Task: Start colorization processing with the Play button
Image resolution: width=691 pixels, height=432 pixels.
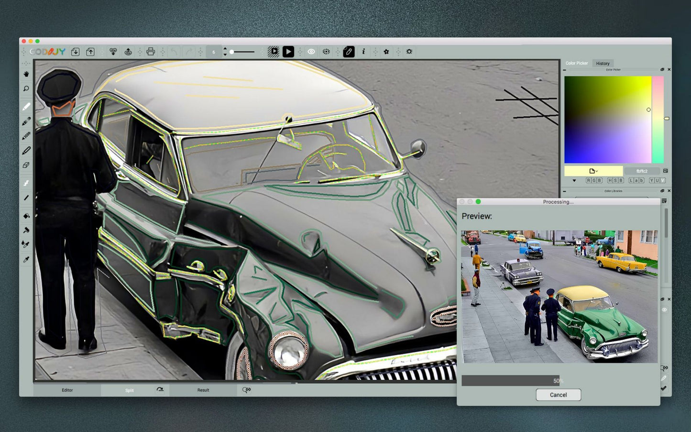Action: [288, 51]
